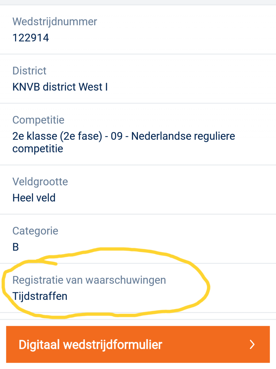
Task: Select the Competitie label
Action: (38, 120)
